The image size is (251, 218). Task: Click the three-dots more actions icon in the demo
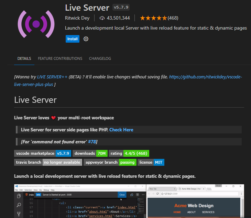pyautogui.click(x=143, y=195)
